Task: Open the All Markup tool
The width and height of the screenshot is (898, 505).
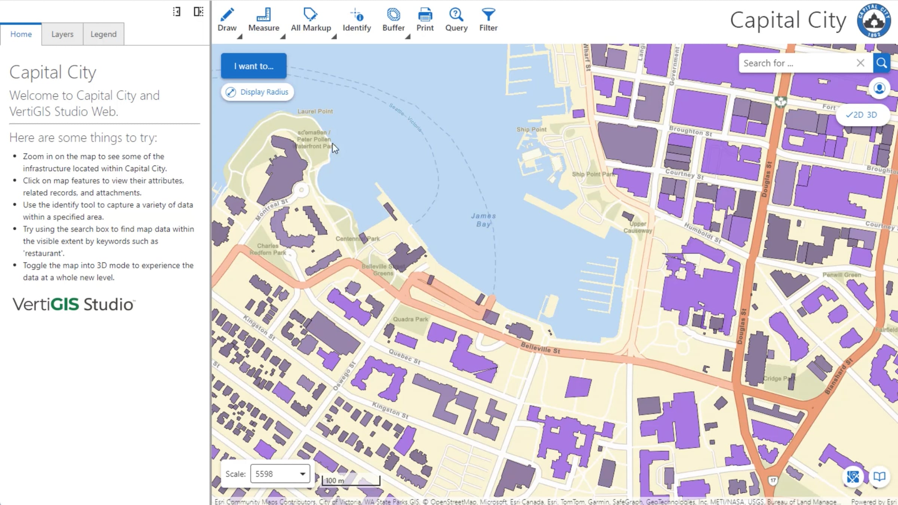Action: click(311, 20)
